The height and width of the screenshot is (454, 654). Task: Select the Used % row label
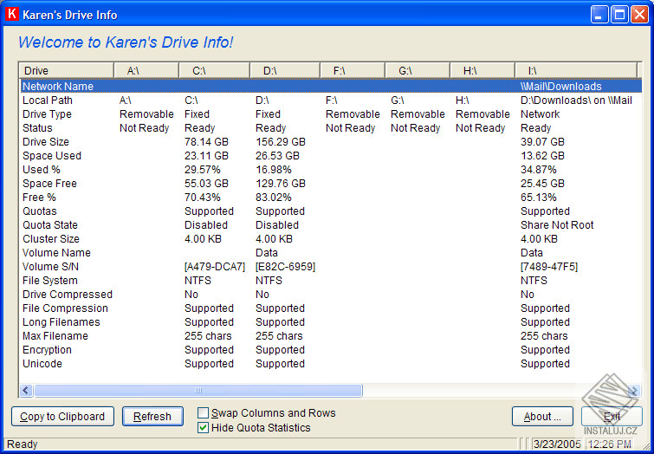(x=42, y=170)
